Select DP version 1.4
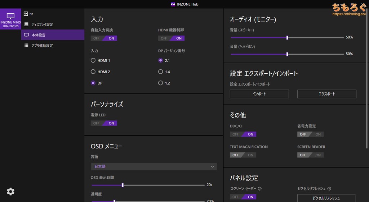Image resolution: width=369 pixels, height=202 pixels. point(160,72)
